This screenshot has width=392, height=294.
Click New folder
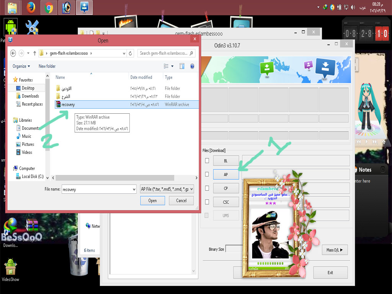pyautogui.click(x=47, y=66)
